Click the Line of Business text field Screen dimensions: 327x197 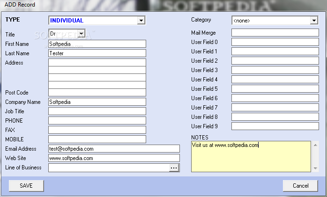pyautogui.click(x=109, y=168)
